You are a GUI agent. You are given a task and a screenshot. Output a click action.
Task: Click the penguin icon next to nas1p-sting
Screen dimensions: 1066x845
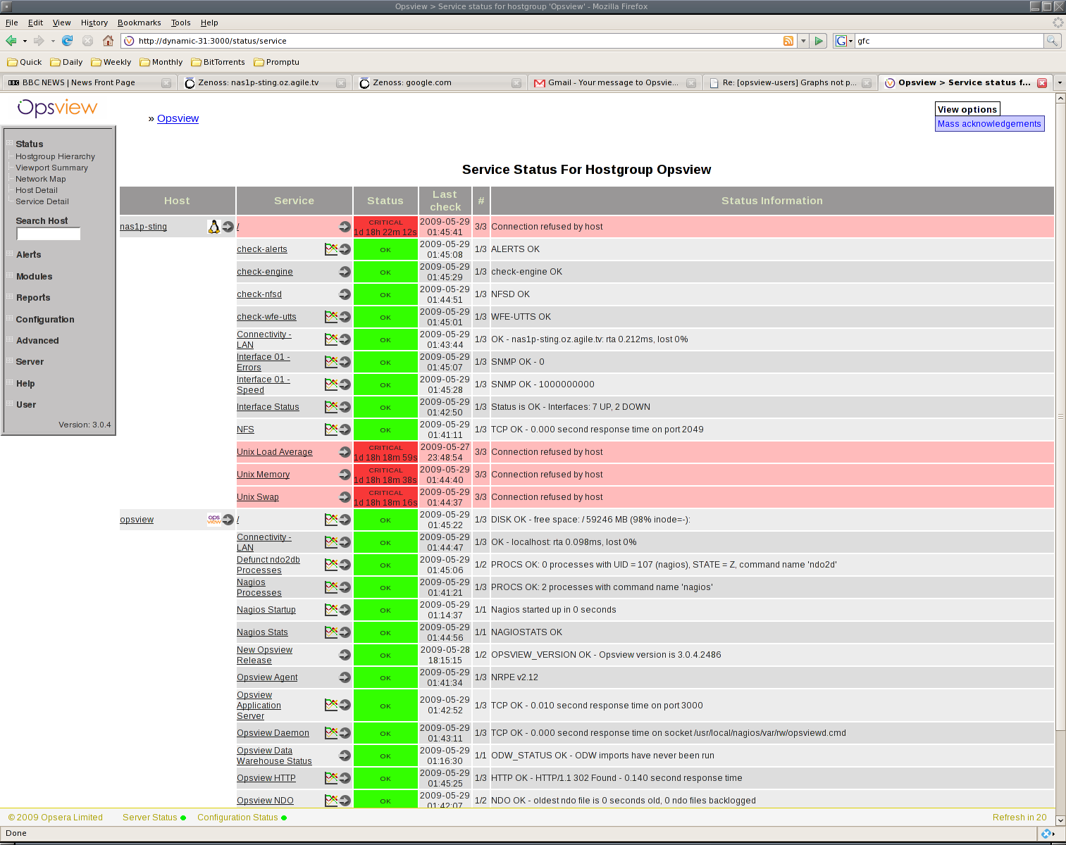(214, 227)
